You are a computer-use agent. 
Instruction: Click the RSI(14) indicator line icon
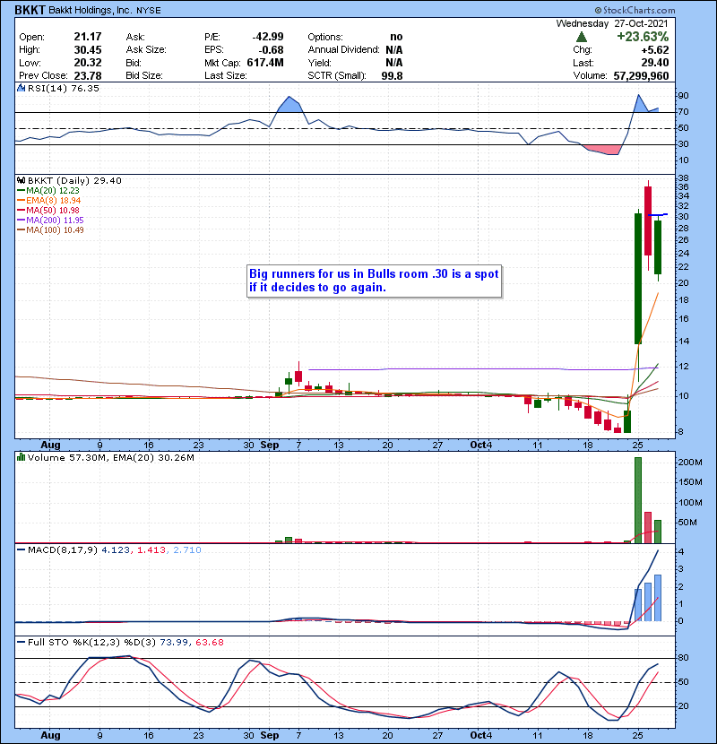pos(21,88)
